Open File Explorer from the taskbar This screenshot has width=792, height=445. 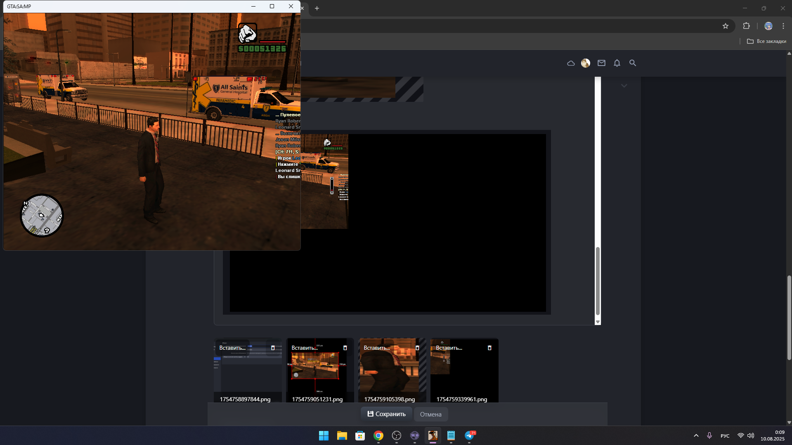pos(342,436)
